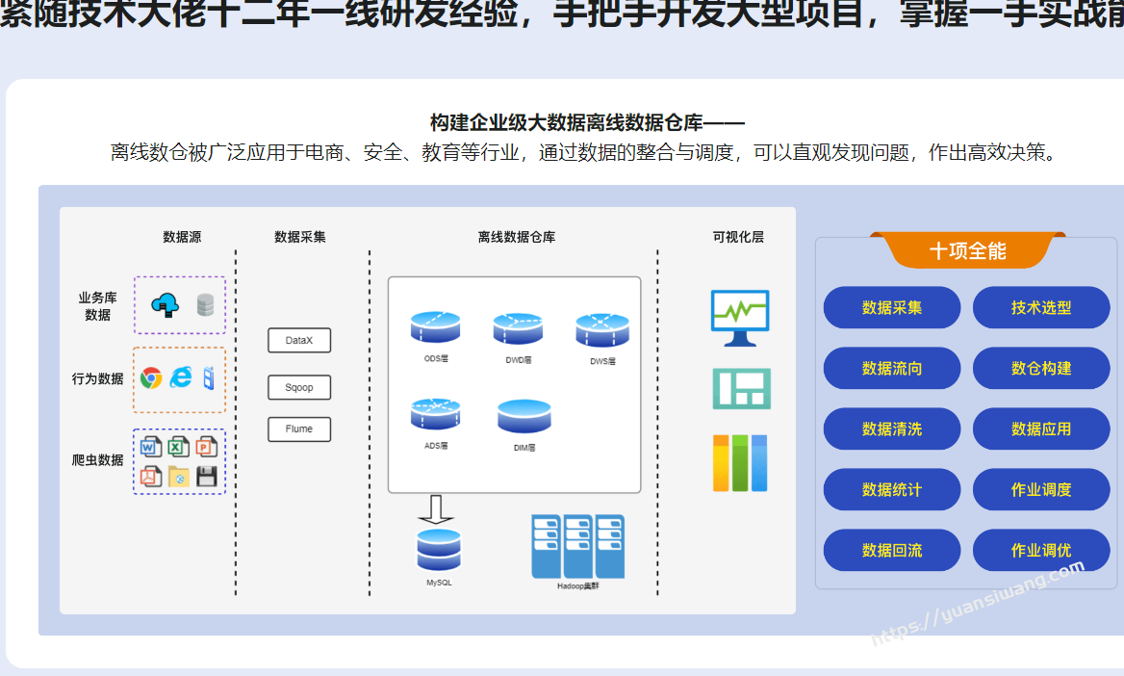Click the DataX box
1124x676 pixels.
tap(299, 340)
